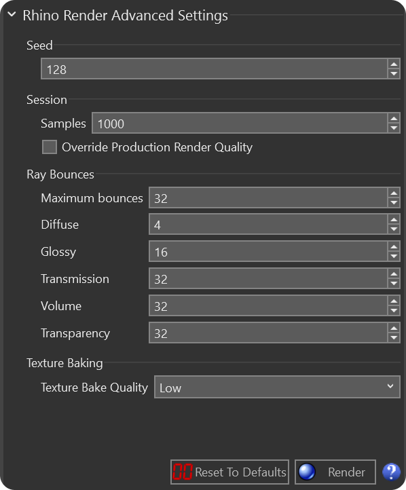Decrease Transmission bounces value
406x490 pixels.
click(394, 284)
